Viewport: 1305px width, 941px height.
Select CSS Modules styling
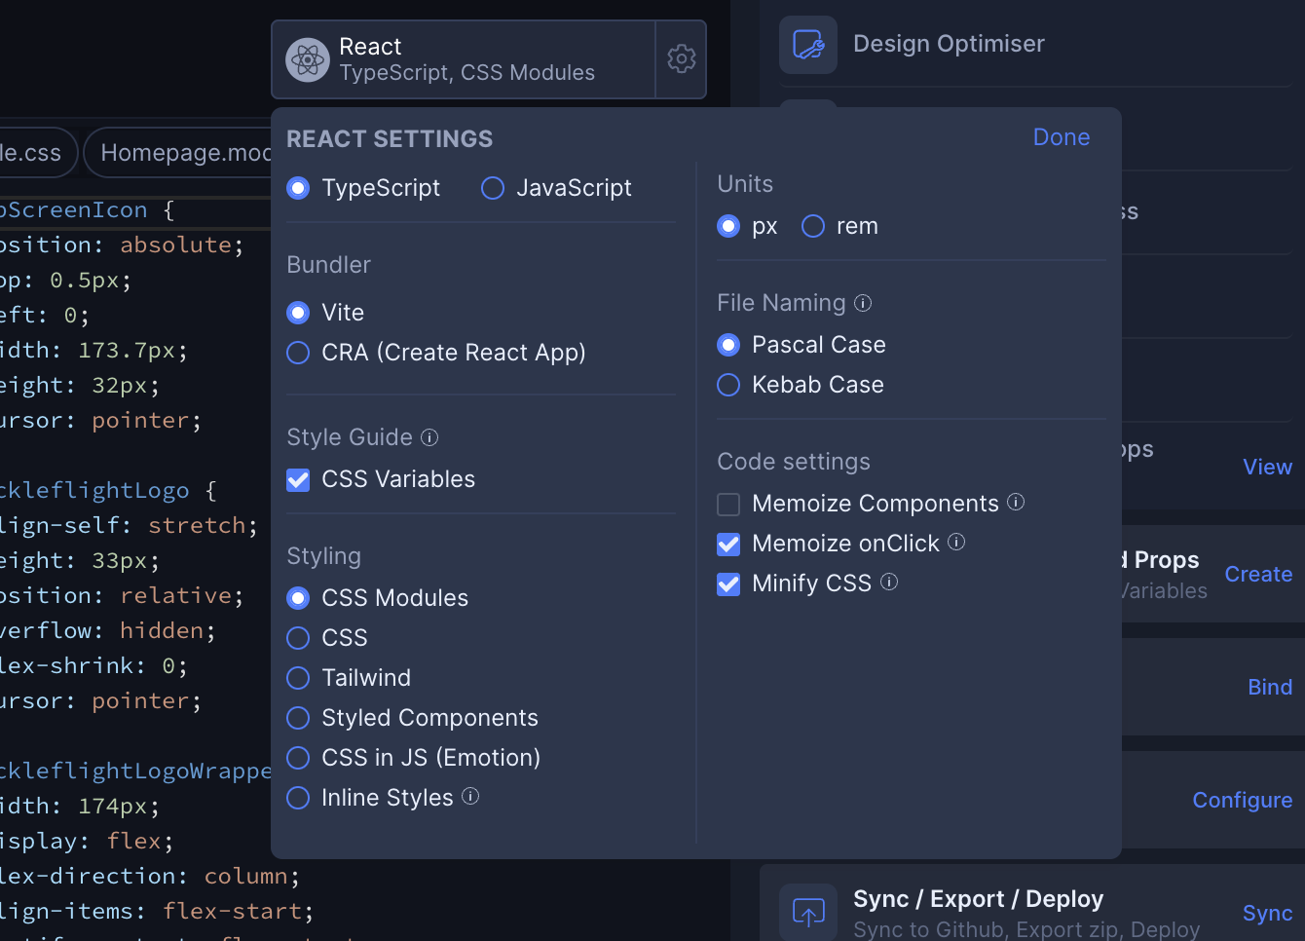(x=298, y=598)
